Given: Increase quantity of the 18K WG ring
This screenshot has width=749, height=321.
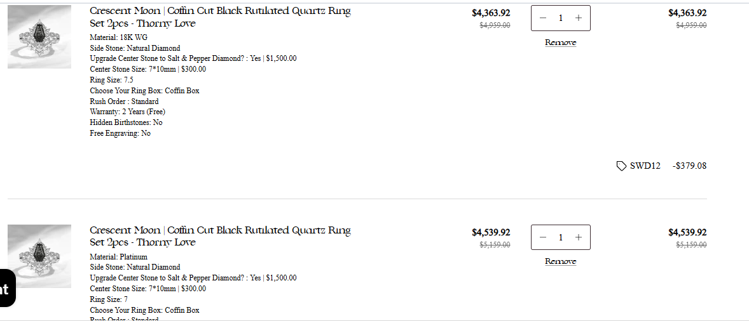Looking at the screenshot, I should point(578,18).
